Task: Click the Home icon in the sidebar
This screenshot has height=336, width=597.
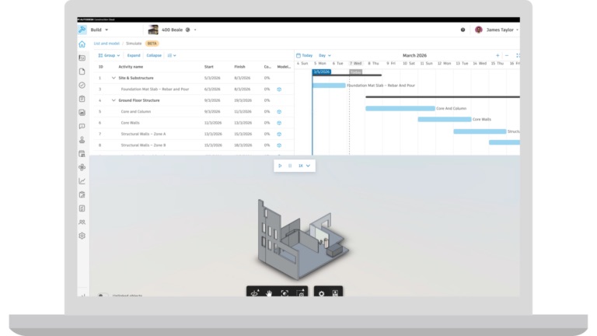Action: pyautogui.click(x=82, y=44)
